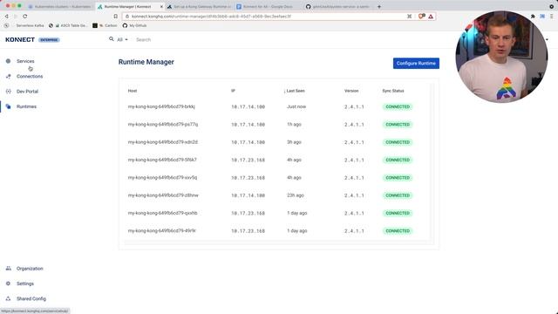The image size is (558, 314).
Task: Click '23h ago' last seen cell
Action: tap(295, 195)
